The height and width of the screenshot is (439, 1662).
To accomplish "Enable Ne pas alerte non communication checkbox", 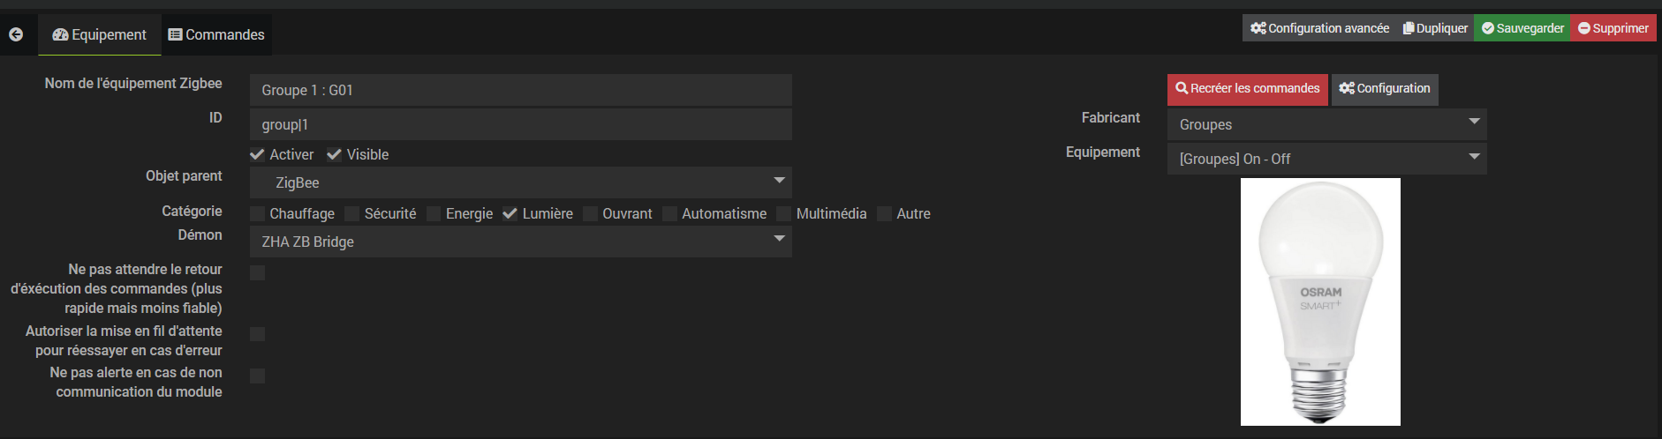I will click(x=258, y=376).
